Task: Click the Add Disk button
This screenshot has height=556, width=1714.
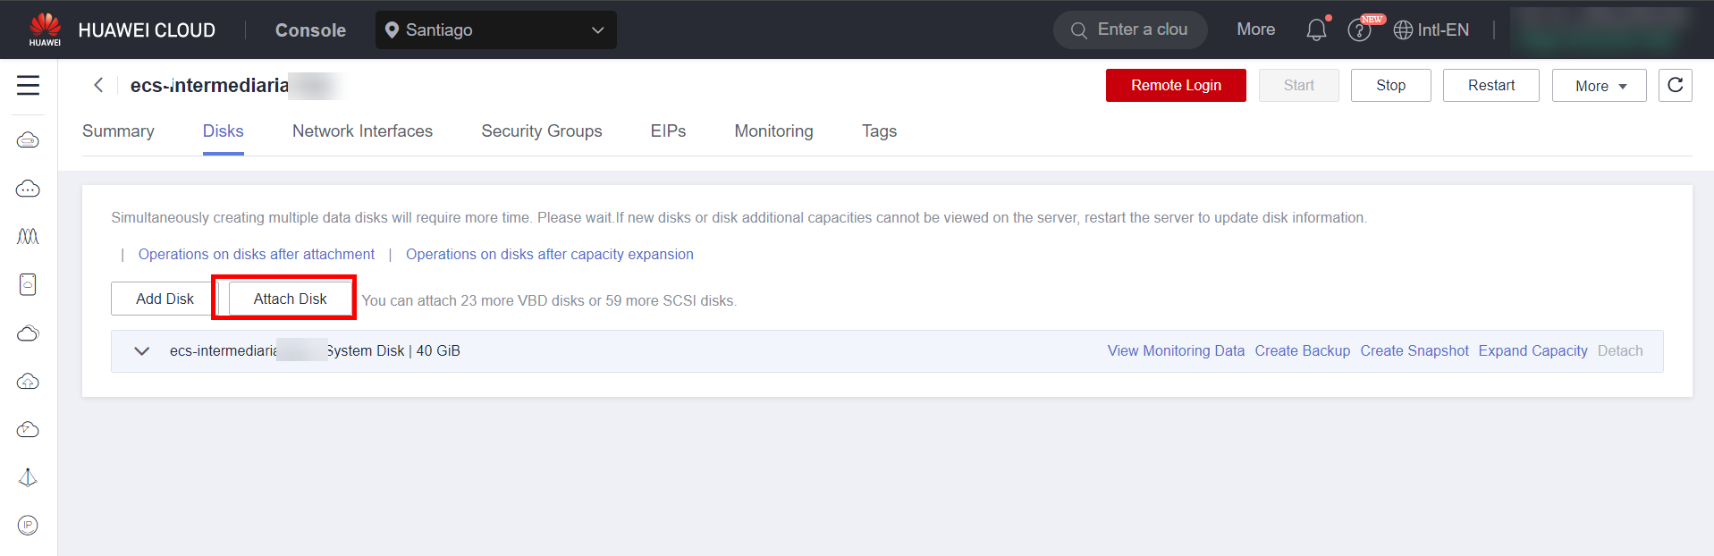Action: (x=165, y=299)
